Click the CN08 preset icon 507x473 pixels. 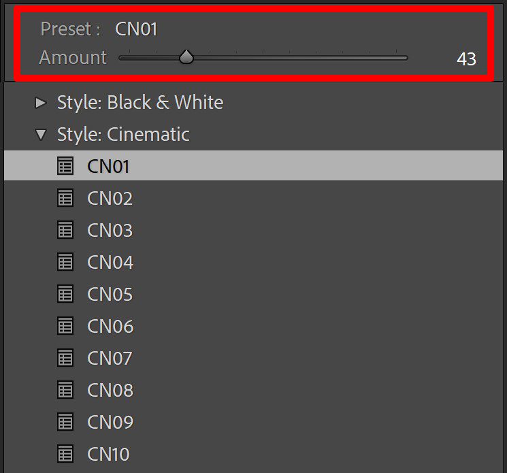65,390
